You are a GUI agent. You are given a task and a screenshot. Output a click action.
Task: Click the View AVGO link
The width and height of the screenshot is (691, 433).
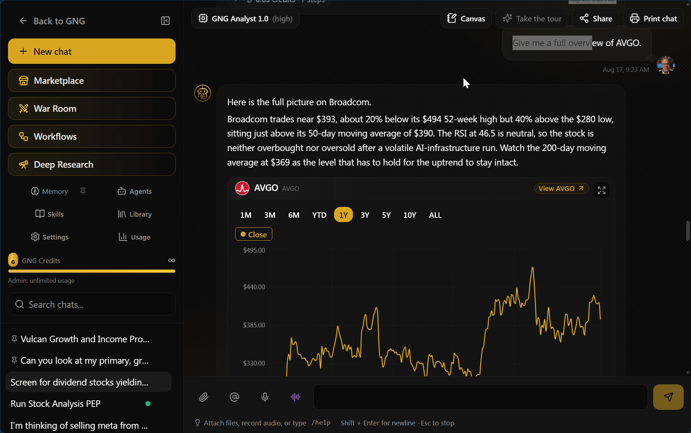561,188
